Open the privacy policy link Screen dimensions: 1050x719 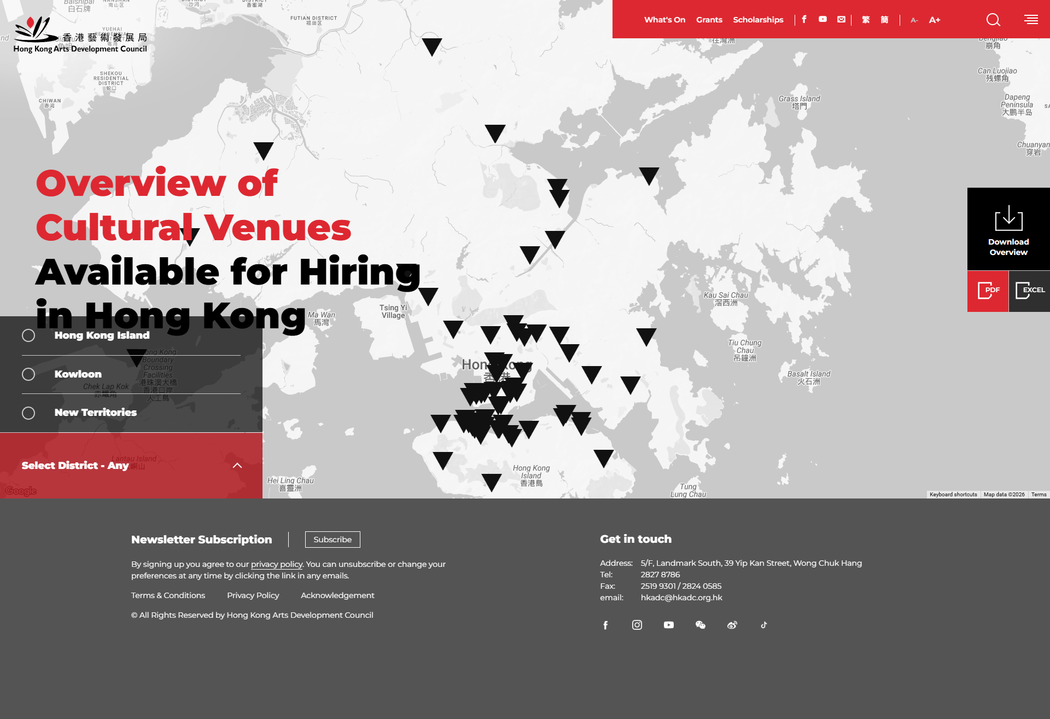tap(276, 564)
